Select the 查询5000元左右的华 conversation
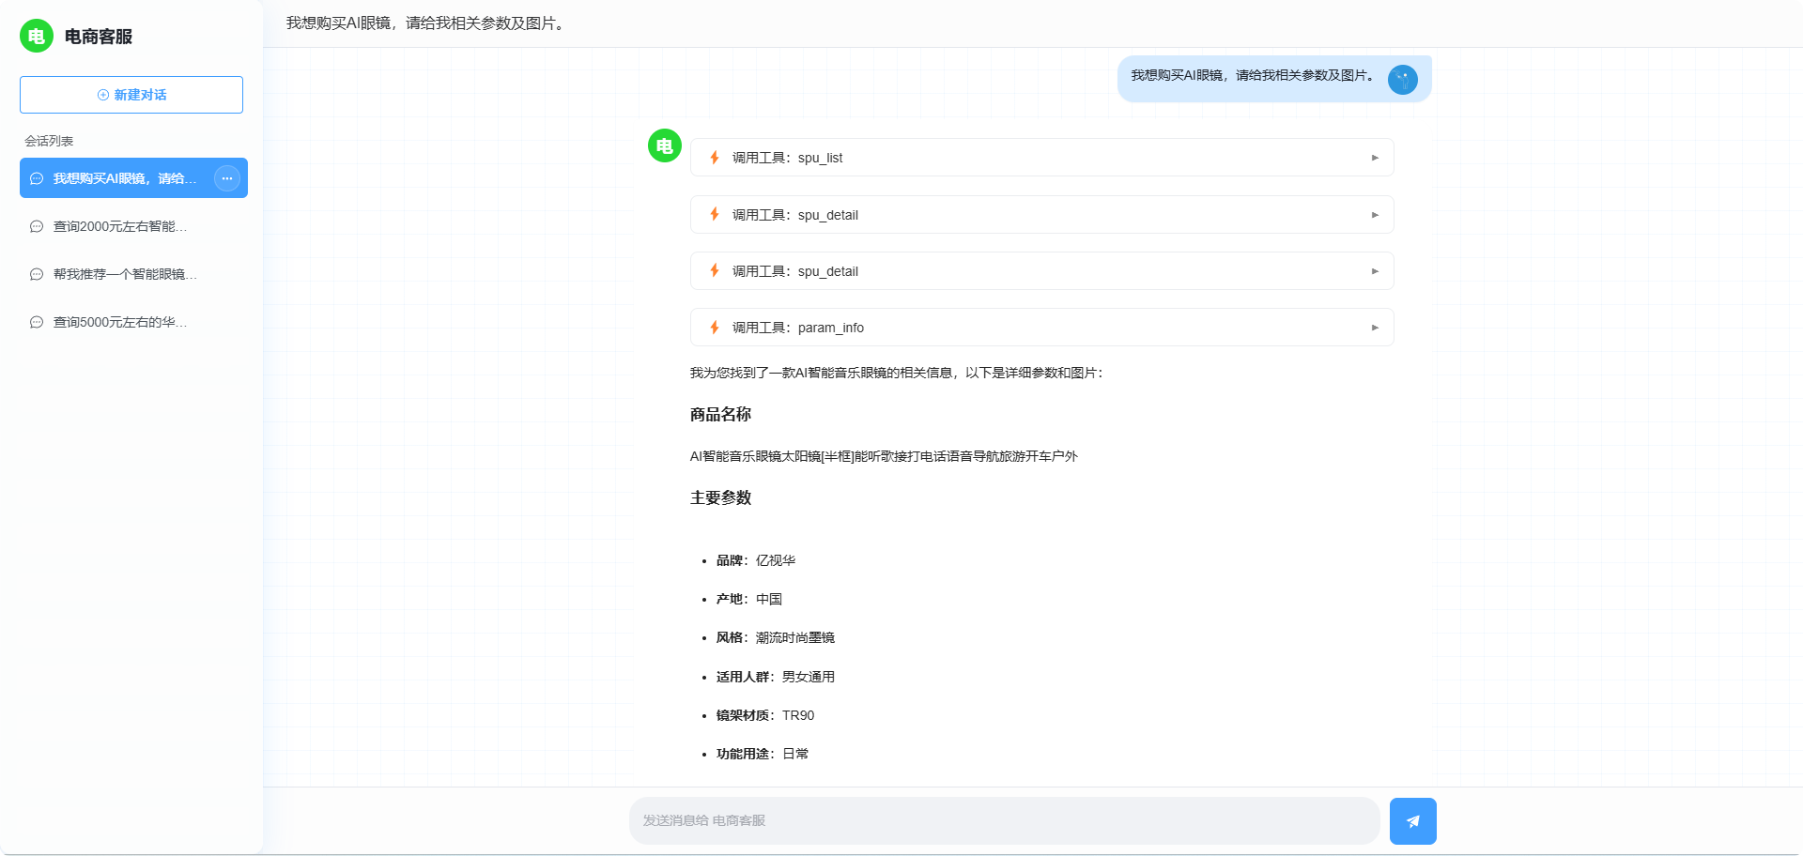Viewport: 1803px width, 856px height. click(120, 322)
